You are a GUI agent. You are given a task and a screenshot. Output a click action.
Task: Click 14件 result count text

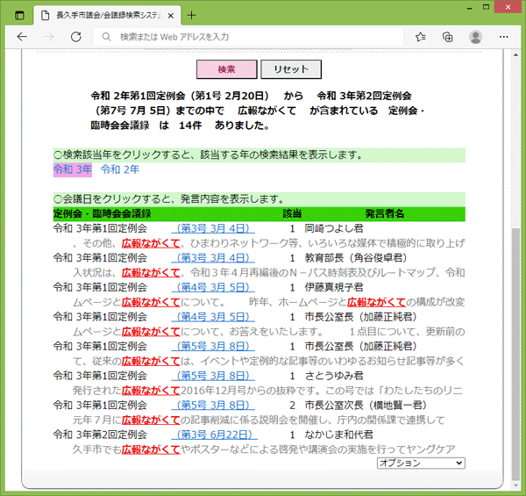(190, 126)
